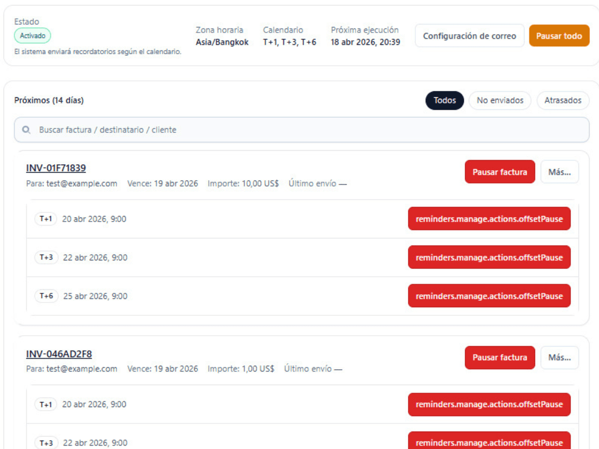599x449 pixels.
Task: Click Importe: 1,00 US$ text
Action: pos(241,369)
